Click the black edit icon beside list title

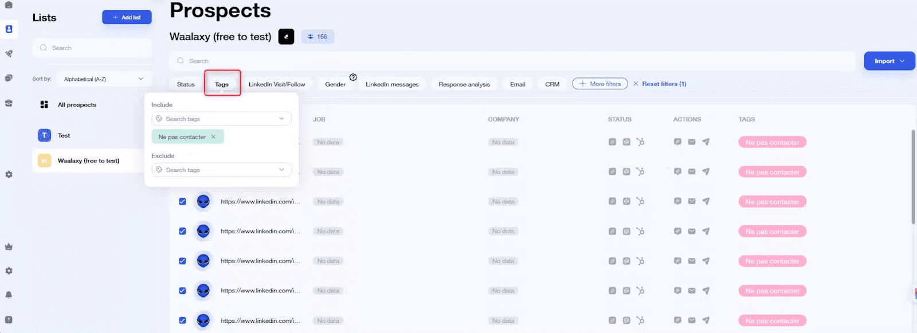286,37
